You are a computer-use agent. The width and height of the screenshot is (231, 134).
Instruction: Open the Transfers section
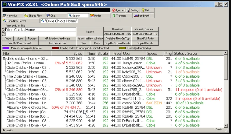tap(122, 16)
